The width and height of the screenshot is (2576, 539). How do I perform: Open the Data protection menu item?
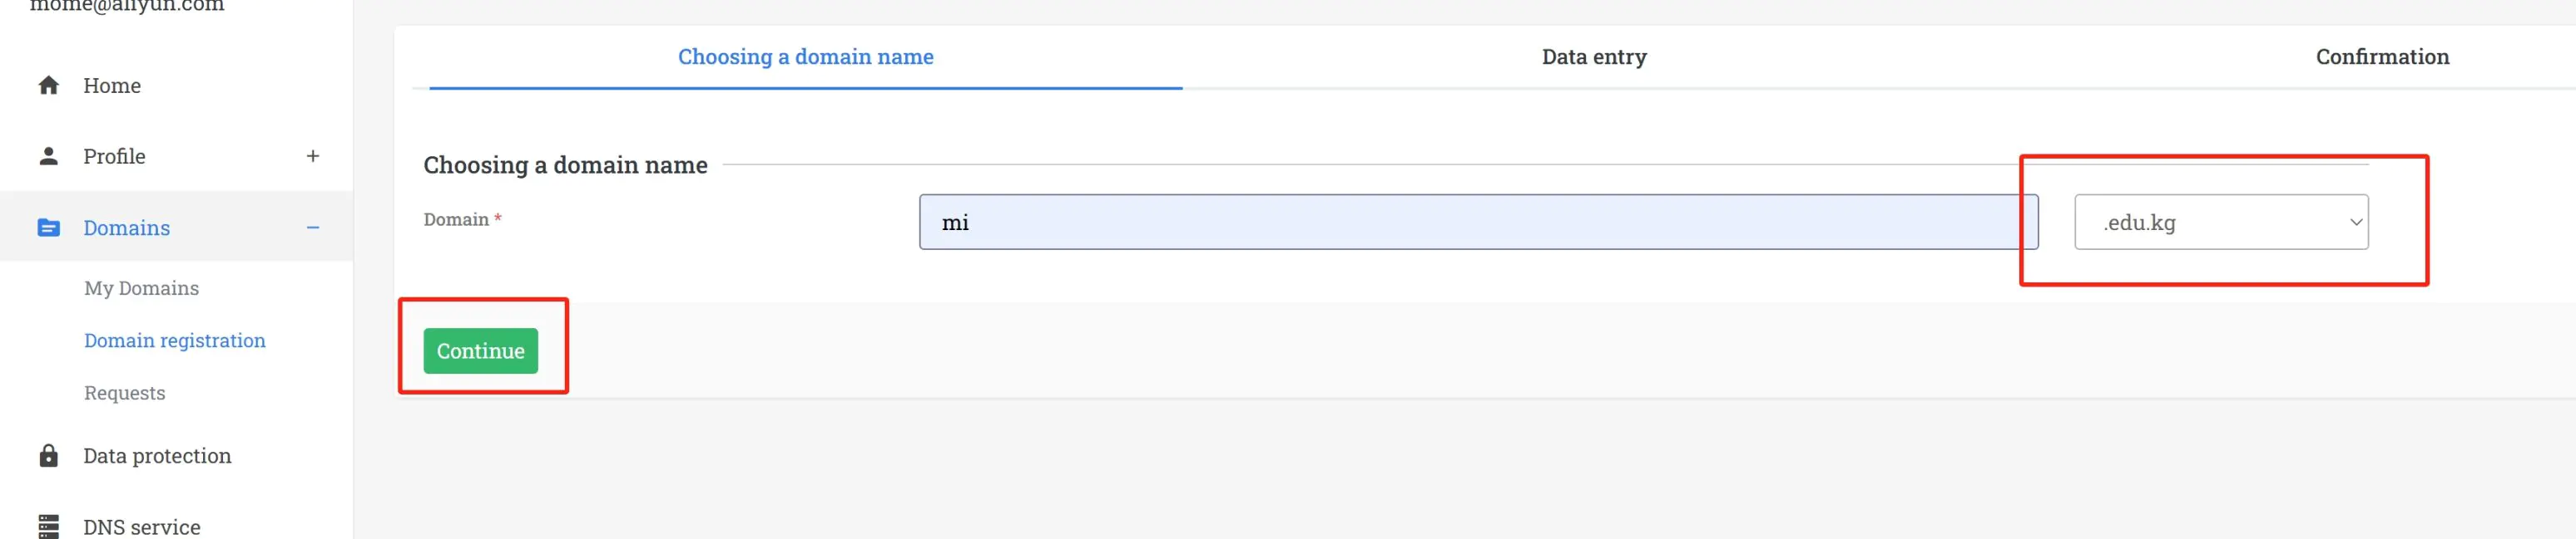[157, 456]
